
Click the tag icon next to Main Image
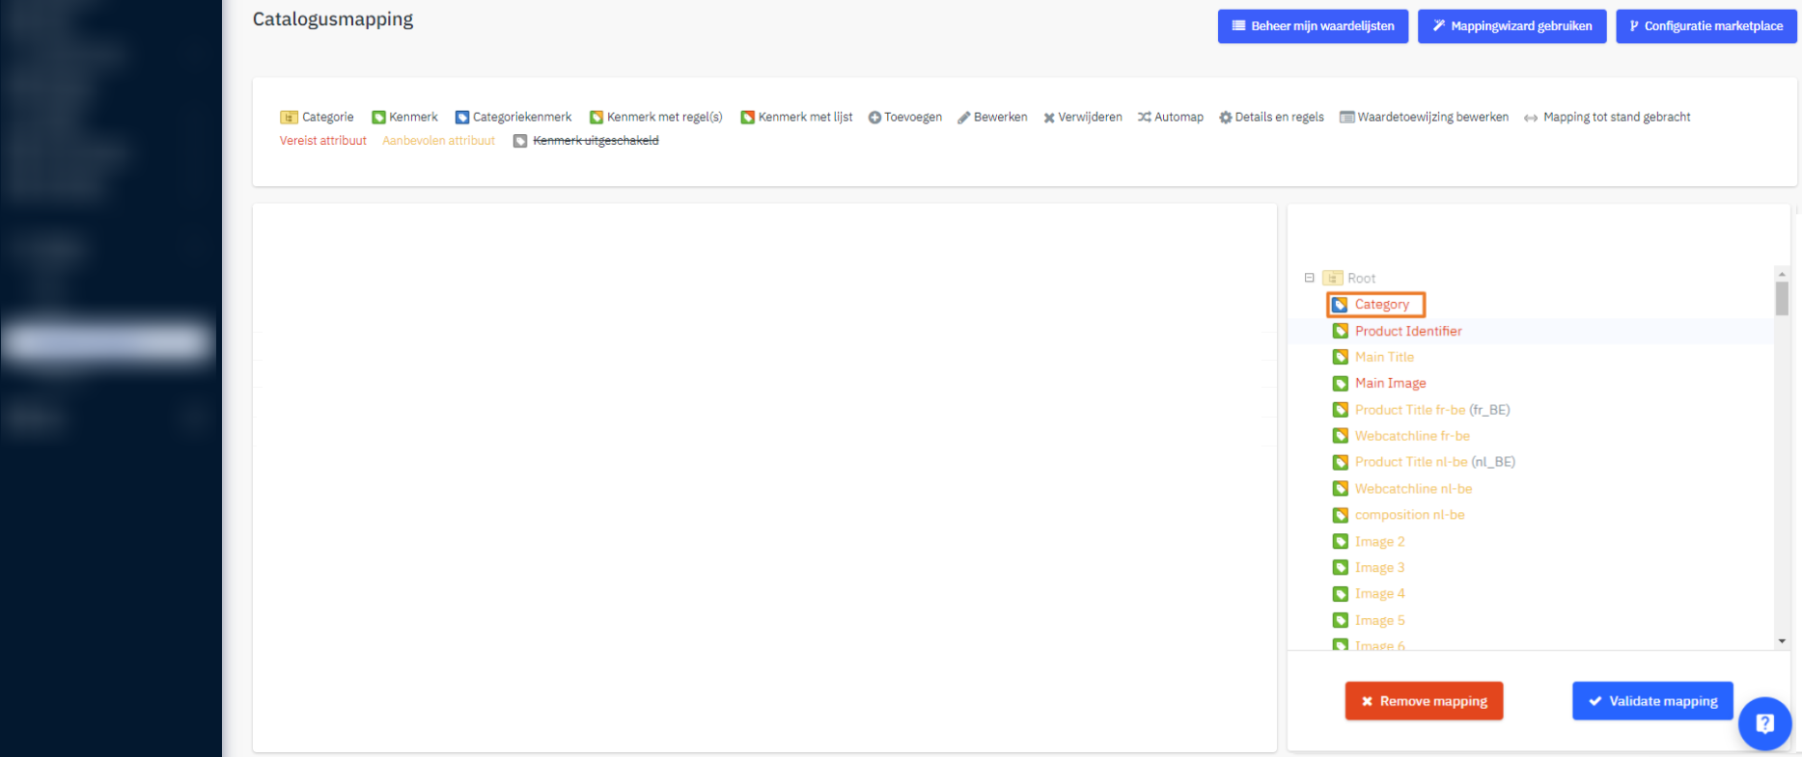pyautogui.click(x=1340, y=384)
